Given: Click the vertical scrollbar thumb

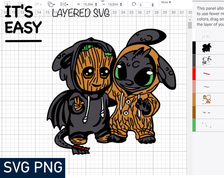Looking at the screenshot, I should 190,25.
